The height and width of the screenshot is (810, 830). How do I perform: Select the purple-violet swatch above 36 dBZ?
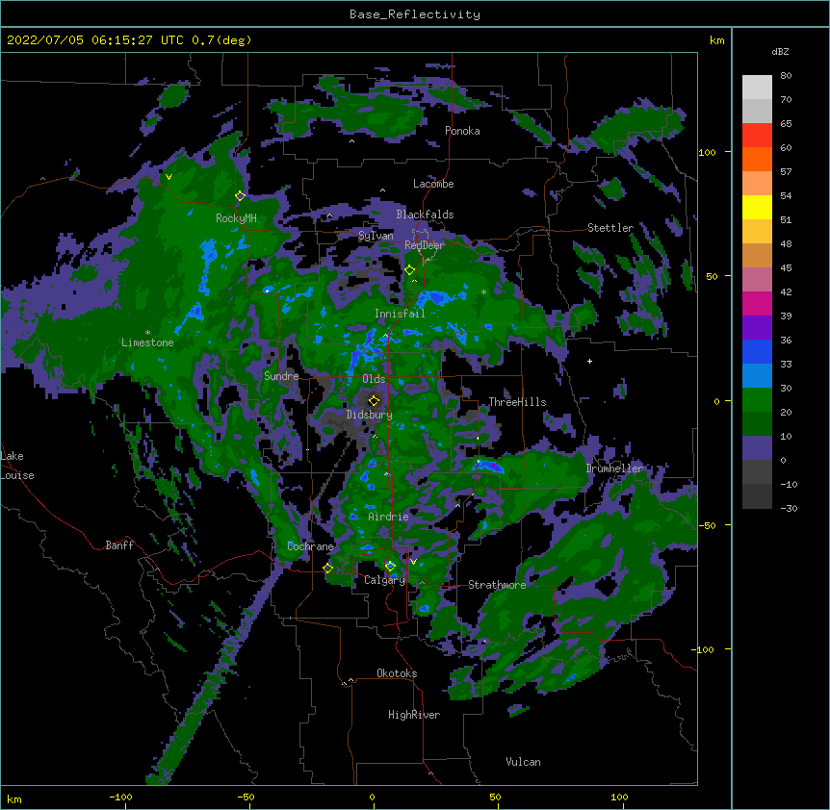click(x=757, y=327)
